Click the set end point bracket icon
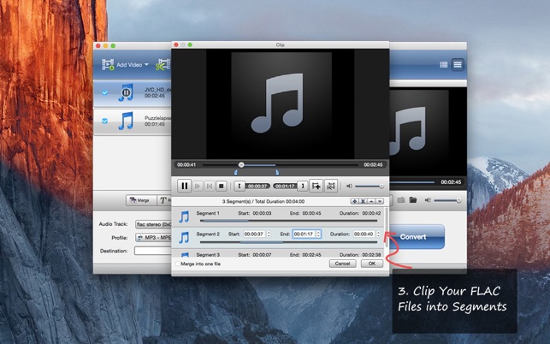The height and width of the screenshot is (344, 550). pos(303,185)
